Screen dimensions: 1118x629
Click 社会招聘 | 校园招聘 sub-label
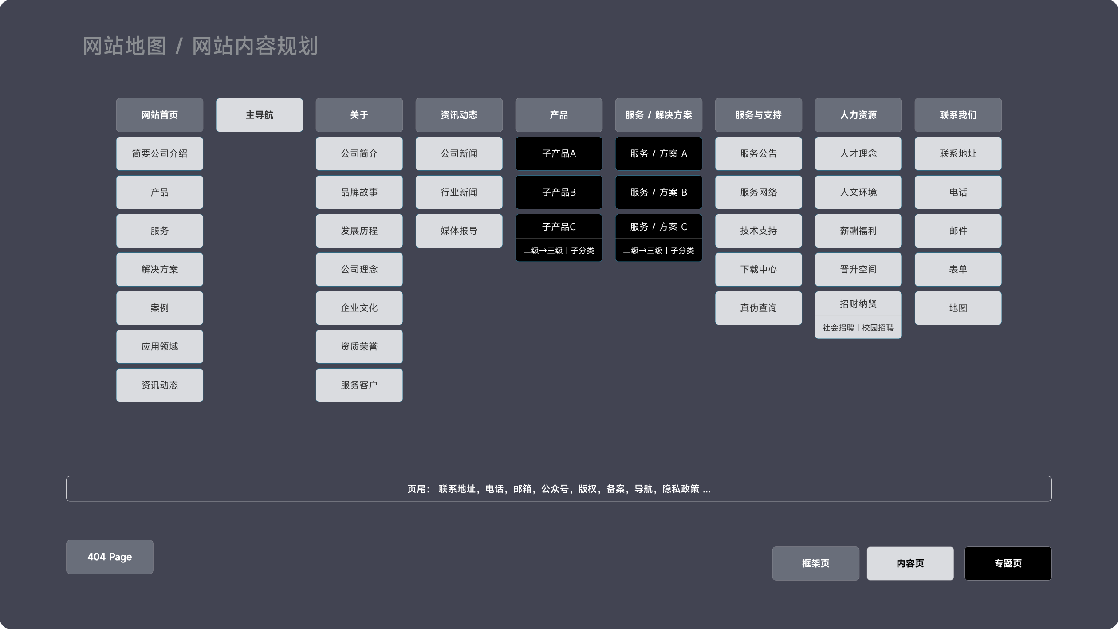coord(858,328)
